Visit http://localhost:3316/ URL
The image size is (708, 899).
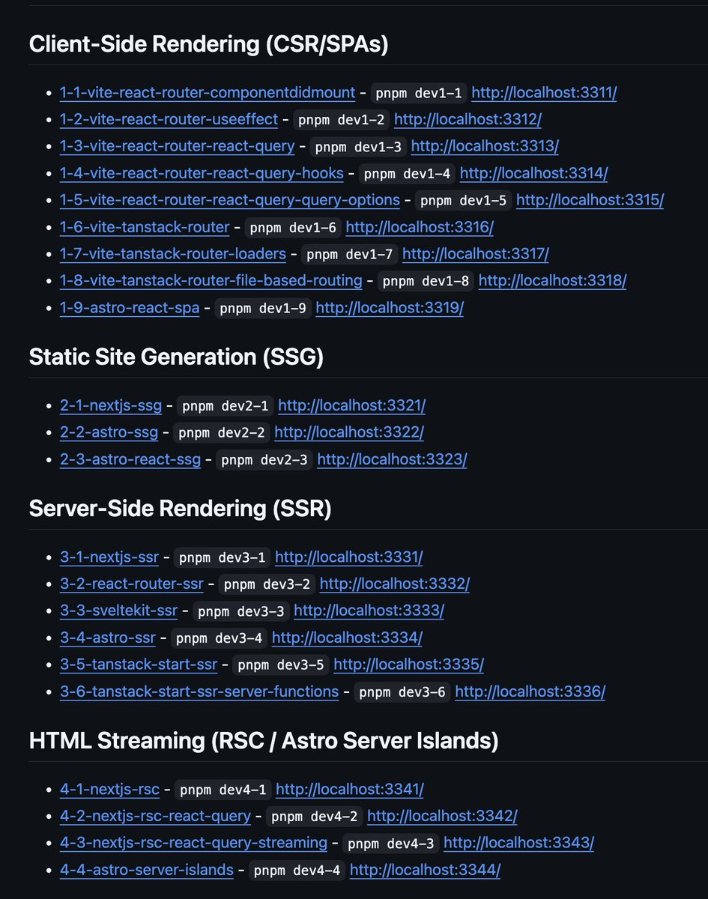click(x=420, y=228)
